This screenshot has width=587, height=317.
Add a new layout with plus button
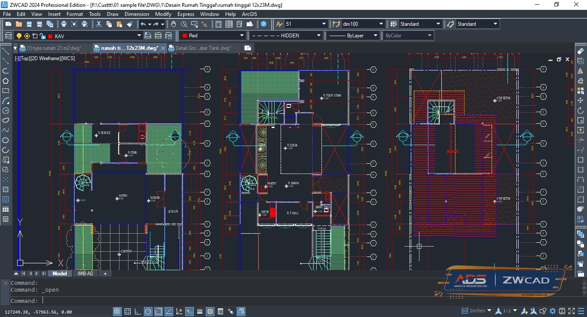pos(105,273)
